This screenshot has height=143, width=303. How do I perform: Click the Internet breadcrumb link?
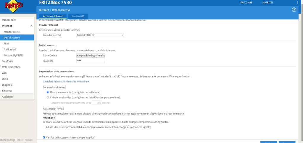coord(44,10)
